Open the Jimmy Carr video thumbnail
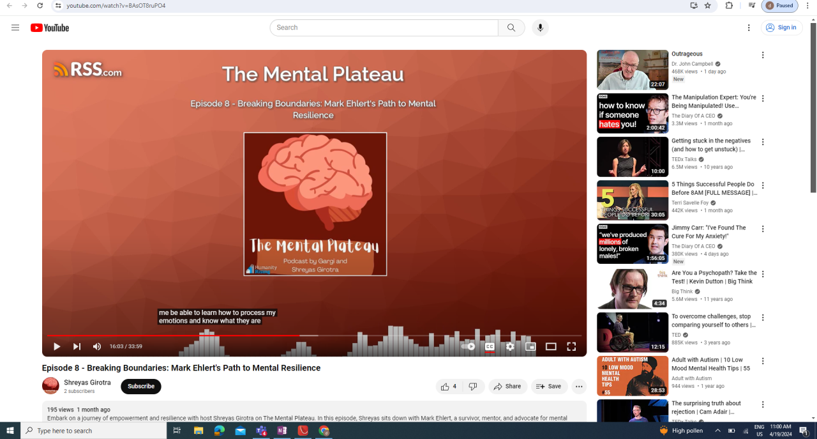The image size is (817, 439). click(633, 243)
